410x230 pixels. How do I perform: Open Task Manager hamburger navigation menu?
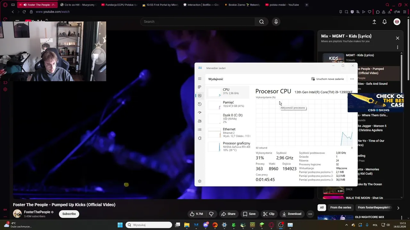[x=200, y=79]
